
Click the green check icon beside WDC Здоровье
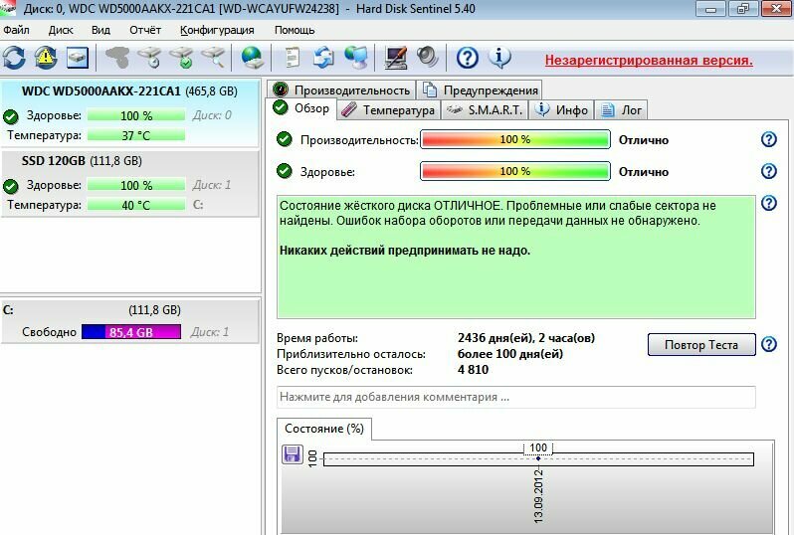click(x=11, y=117)
